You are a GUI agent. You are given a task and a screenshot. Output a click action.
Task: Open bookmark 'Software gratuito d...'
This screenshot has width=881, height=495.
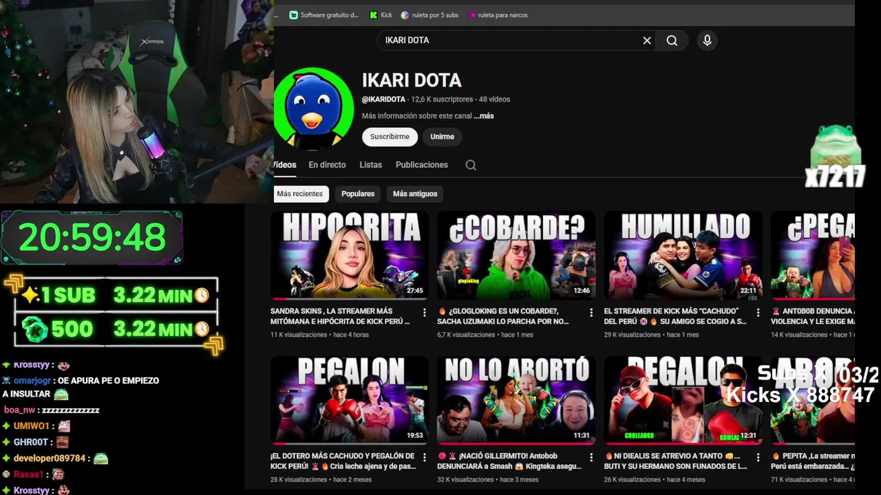pos(324,15)
